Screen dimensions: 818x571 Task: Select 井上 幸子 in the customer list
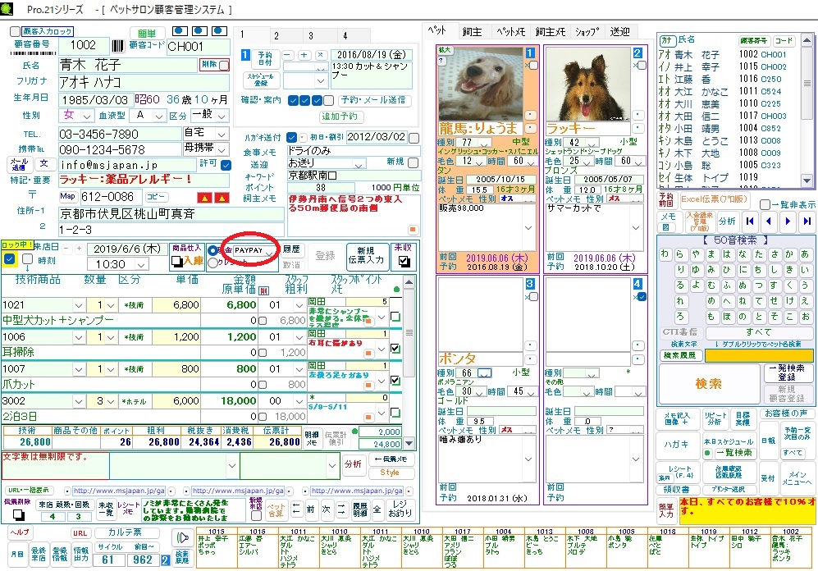point(729,66)
